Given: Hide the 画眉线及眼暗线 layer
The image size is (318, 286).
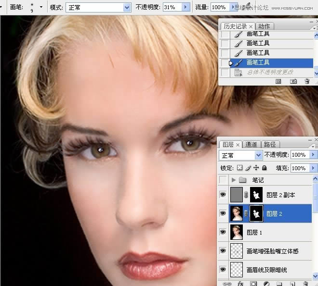Looking at the screenshot, I should coord(223,270).
